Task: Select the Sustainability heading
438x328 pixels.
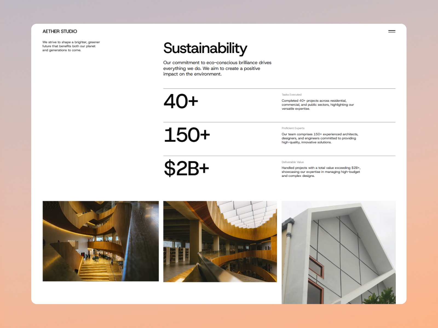Action: point(205,48)
